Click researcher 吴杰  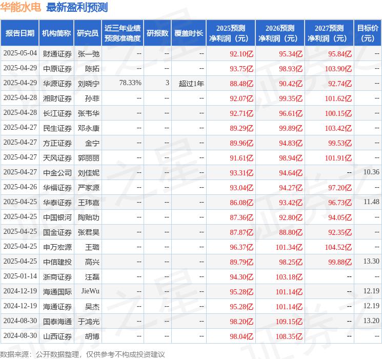(x=92, y=307)
